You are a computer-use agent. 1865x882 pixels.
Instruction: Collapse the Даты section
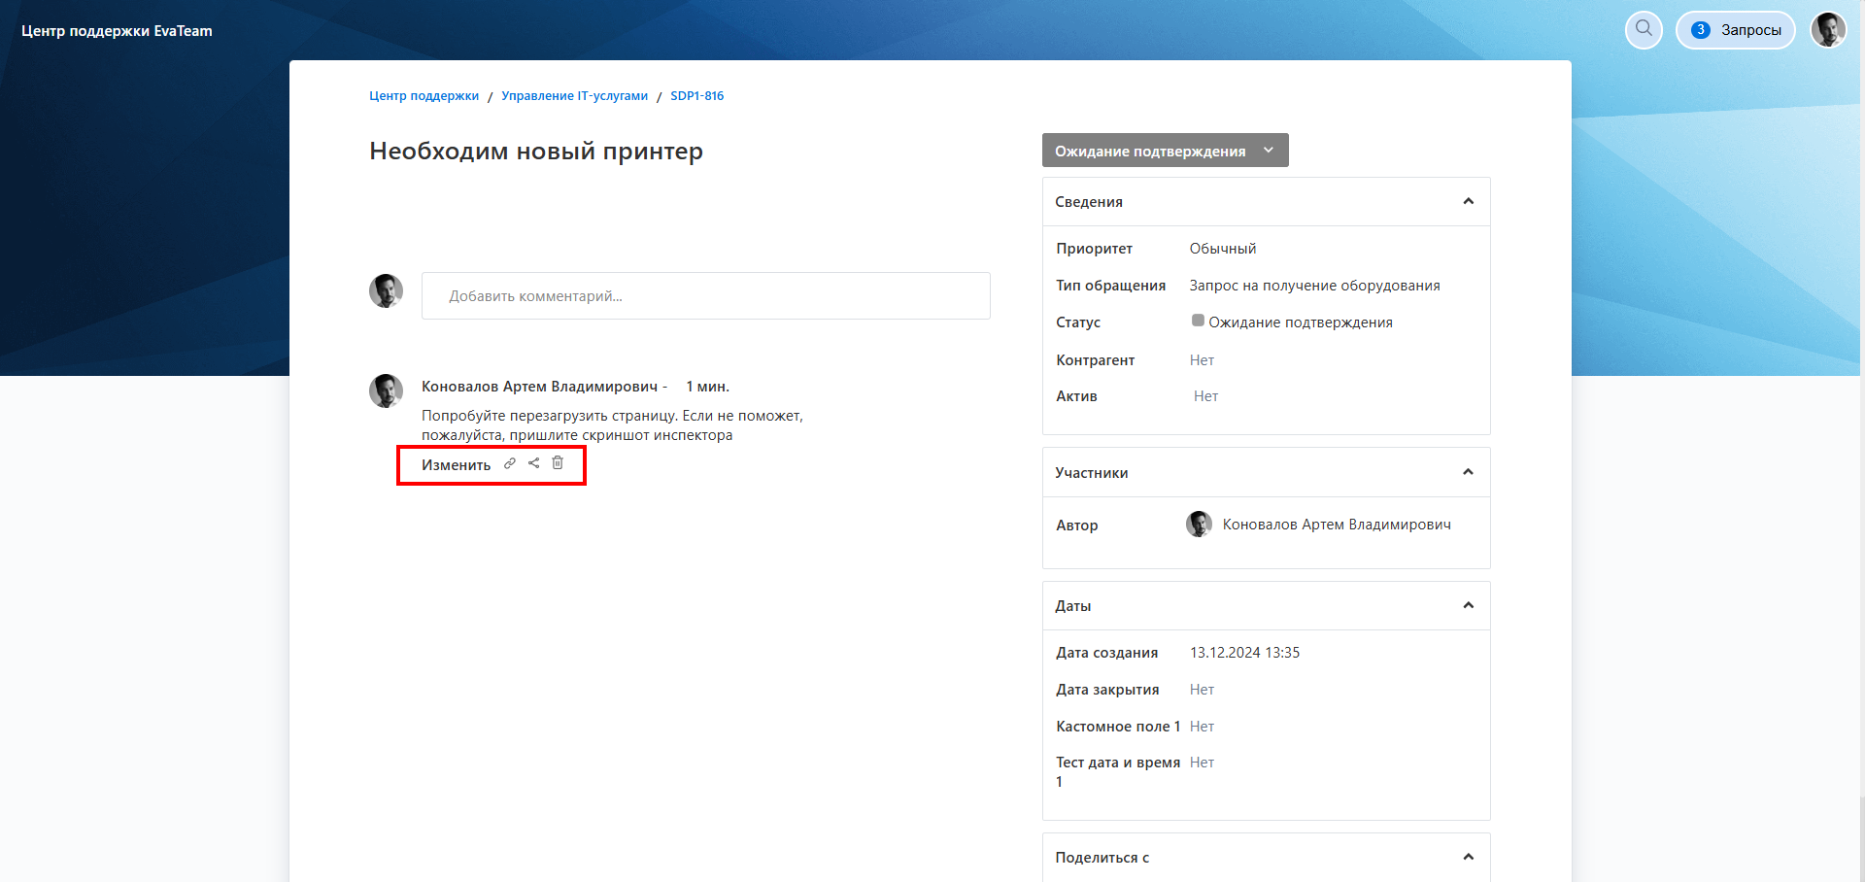point(1468,605)
